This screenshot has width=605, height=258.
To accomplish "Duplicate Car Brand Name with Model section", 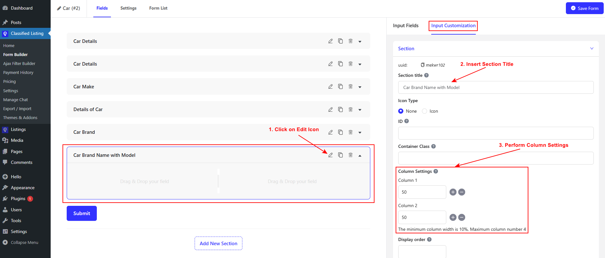I will 340,155.
